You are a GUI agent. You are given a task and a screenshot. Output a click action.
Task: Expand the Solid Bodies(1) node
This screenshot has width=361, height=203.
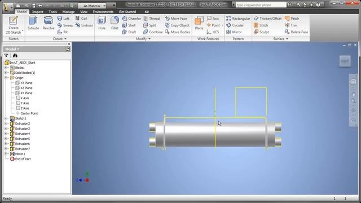point(6,73)
